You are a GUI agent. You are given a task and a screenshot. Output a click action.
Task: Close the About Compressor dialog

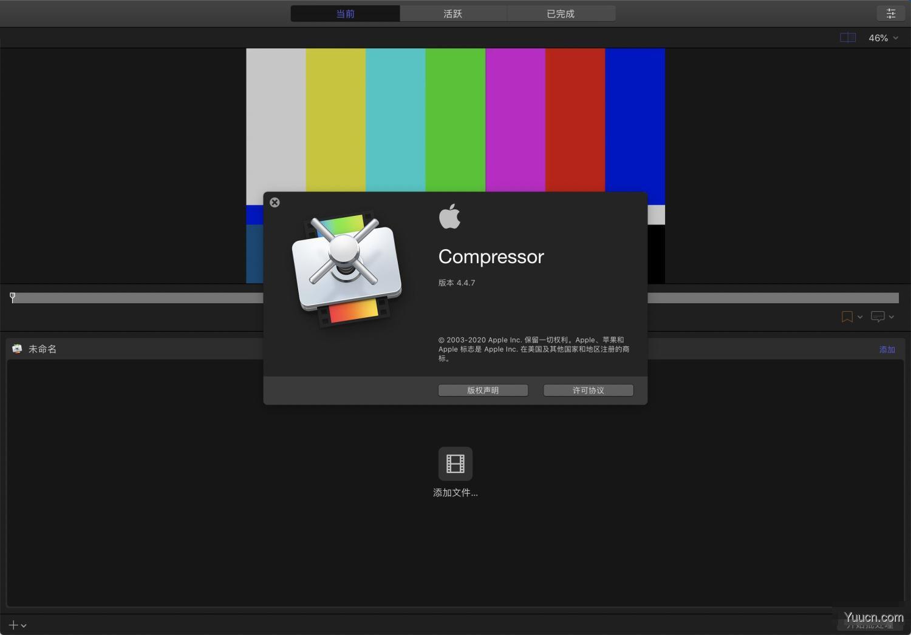pyautogui.click(x=275, y=203)
